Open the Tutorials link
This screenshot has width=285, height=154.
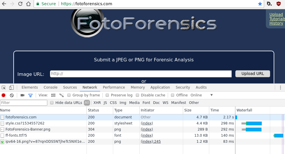point(277,19)
